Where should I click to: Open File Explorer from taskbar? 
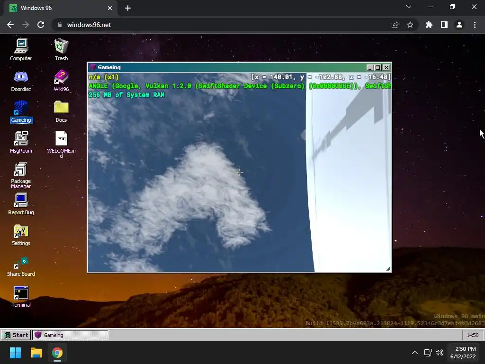[36, 353]
